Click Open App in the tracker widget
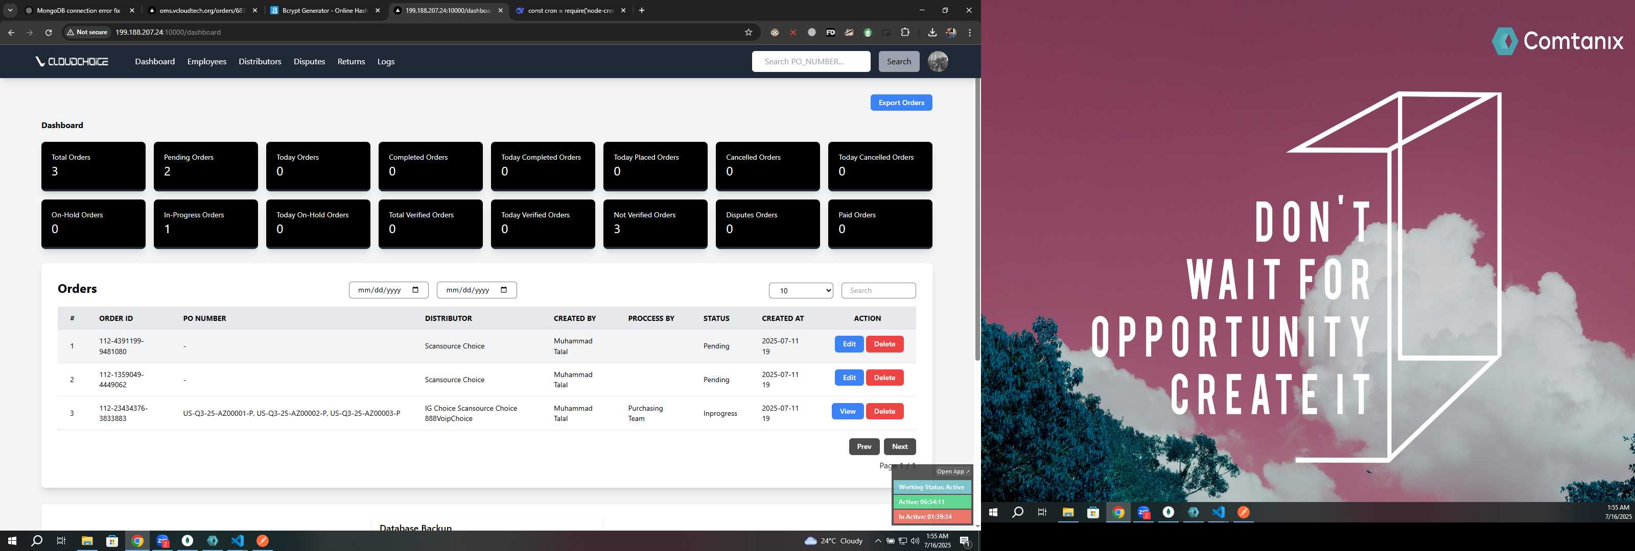The height and width of the screenshot is (551, 1635). pyautogui.click(x=953, y=472)
